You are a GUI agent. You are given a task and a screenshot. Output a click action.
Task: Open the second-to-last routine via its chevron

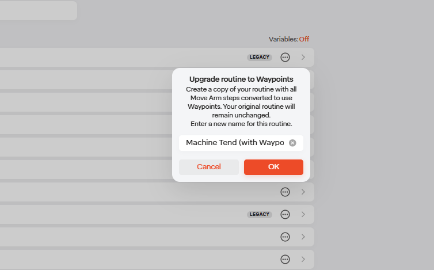point(303,237)
